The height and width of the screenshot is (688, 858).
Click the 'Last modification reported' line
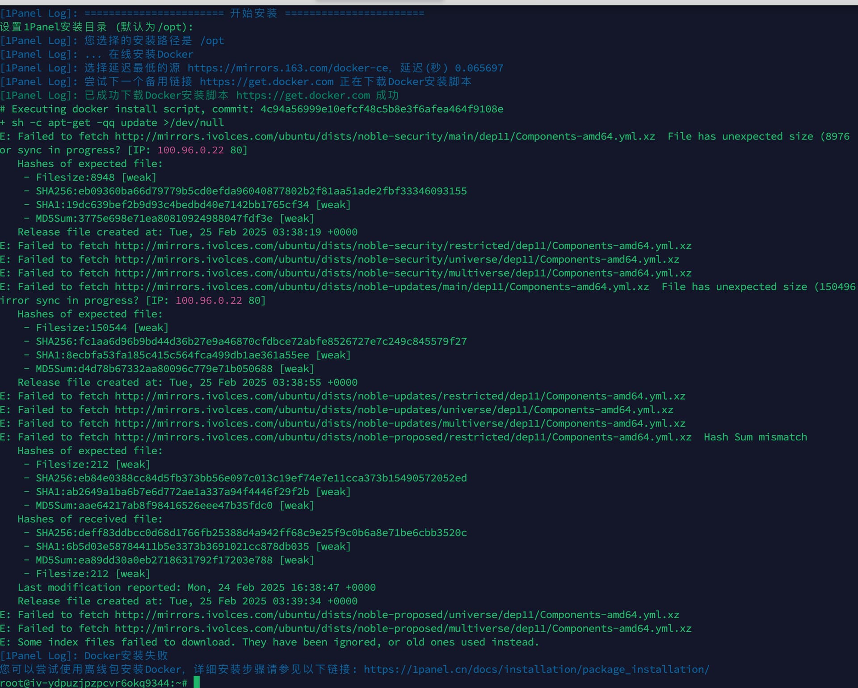[x=197, y=587]
